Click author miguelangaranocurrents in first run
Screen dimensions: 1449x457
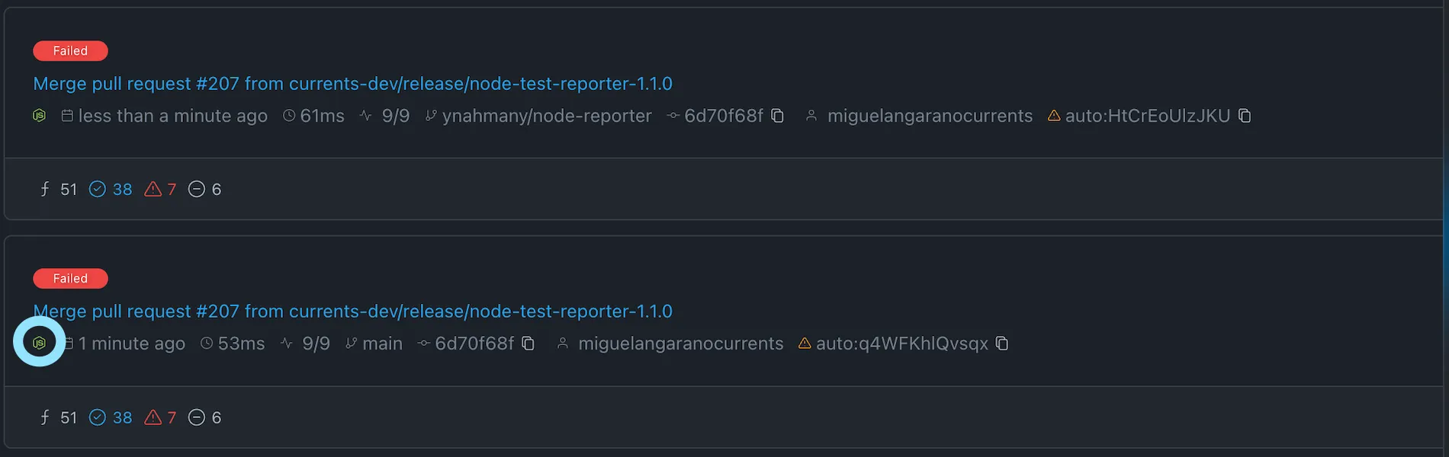click(930, 116)
